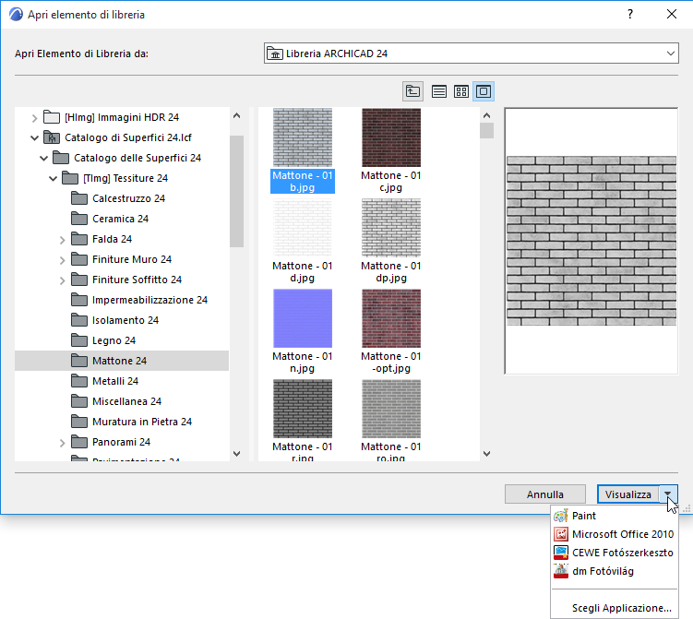Click the CEWE Fotószerkeszto icon
693x619 pixels.
coord(561,553)
